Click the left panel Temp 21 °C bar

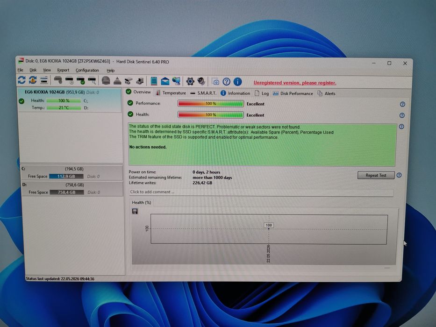[64, 107]
